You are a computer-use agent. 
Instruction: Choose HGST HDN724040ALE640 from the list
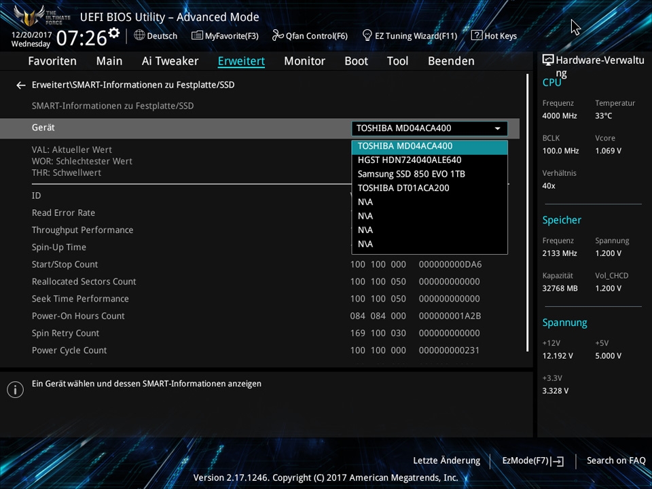point(429,160)
